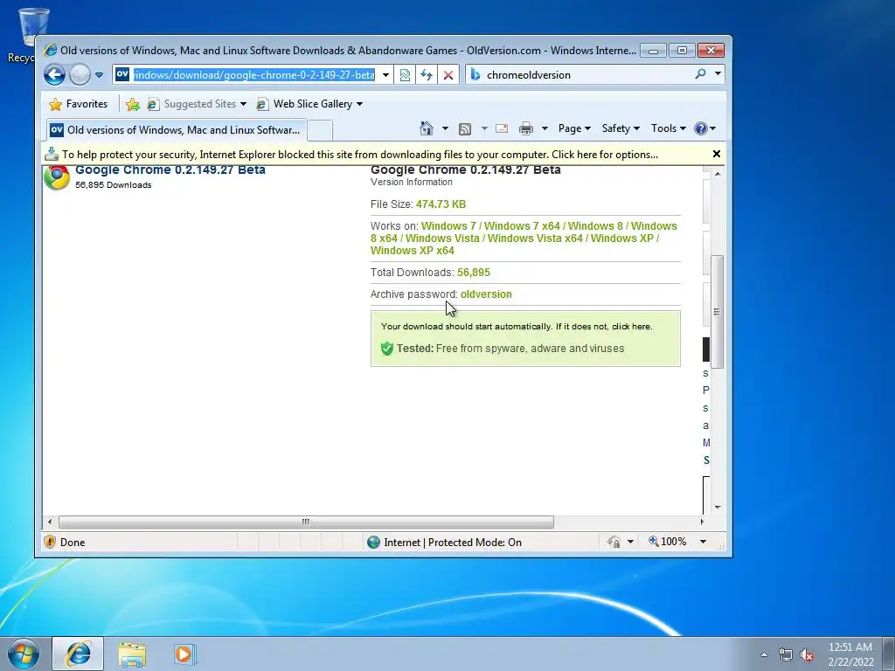Open the zoom level dropdown arrow
The height and width of the screenshot is (671, 895).
pos(704,542)
